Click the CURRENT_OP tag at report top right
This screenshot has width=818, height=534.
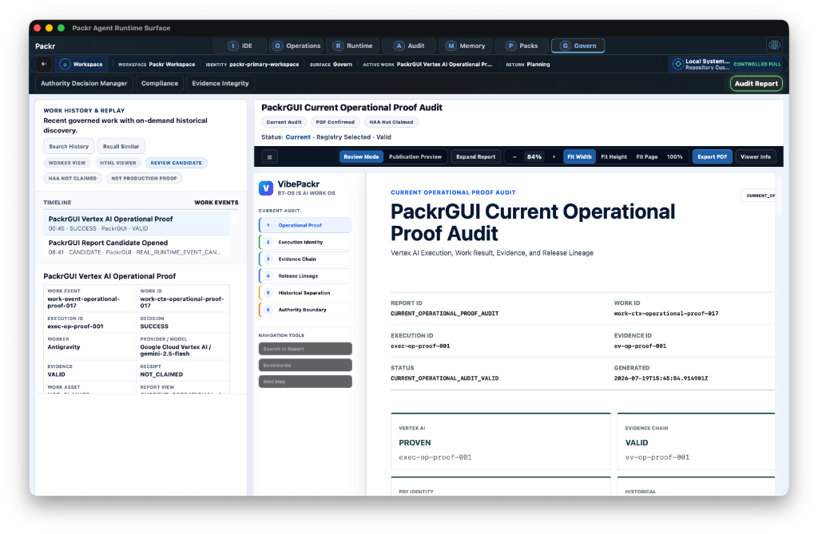click(760, 196)
